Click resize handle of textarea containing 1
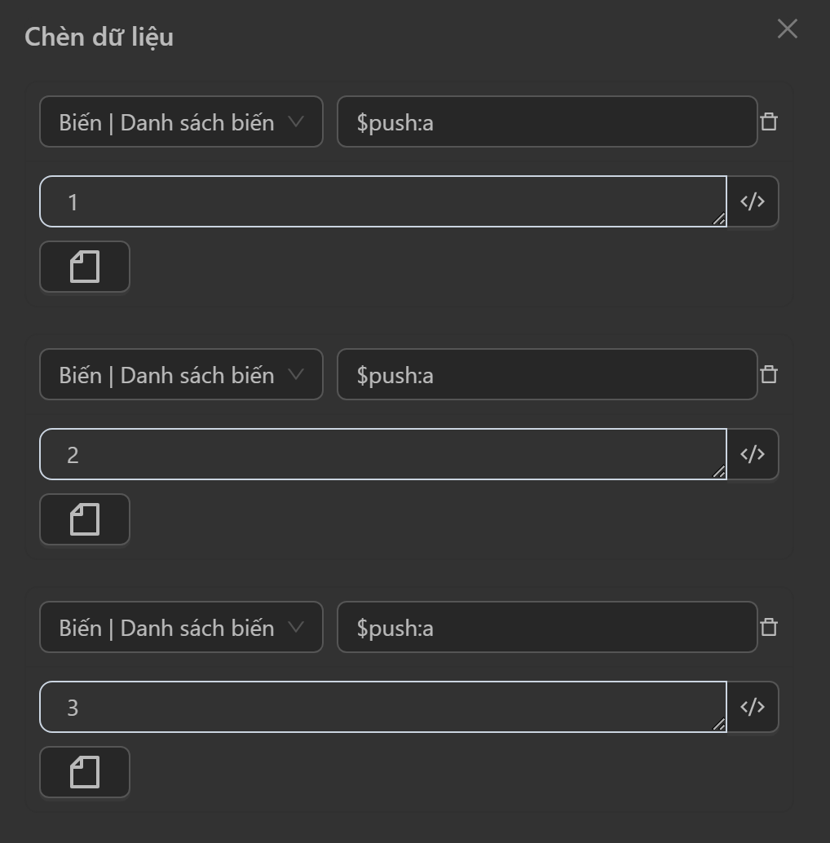This screenshot has width=830, height=843. pos(719,219)
